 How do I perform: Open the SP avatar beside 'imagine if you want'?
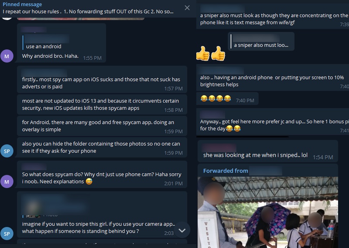(x=7, y=234)
